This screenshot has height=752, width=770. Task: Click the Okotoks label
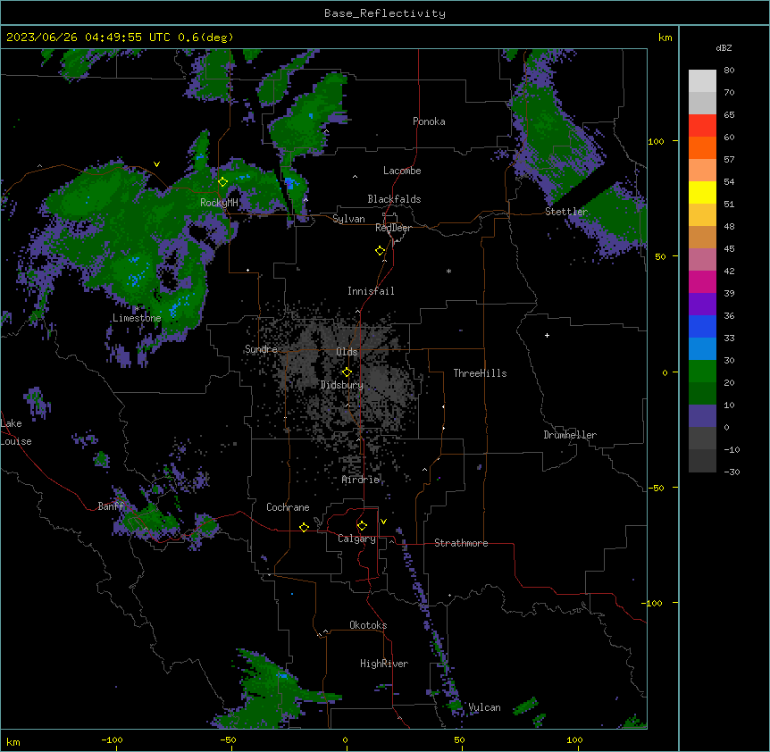[368, 625]
